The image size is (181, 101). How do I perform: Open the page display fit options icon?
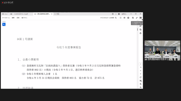click(x=141, y=81)
